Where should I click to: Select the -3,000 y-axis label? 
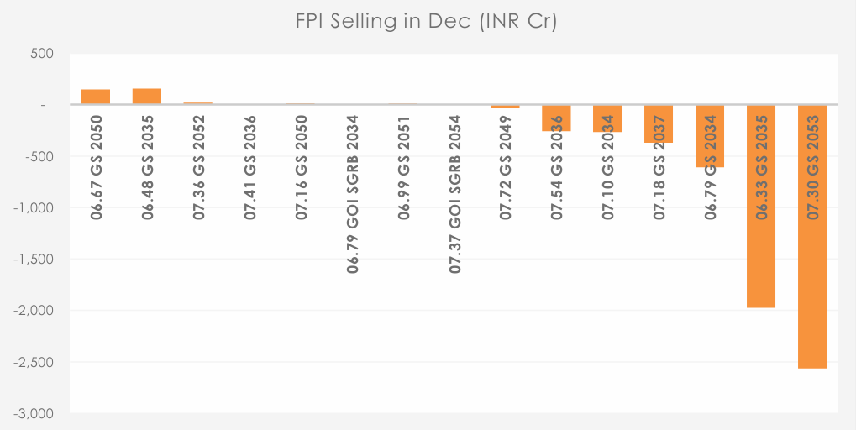(35, 414)
